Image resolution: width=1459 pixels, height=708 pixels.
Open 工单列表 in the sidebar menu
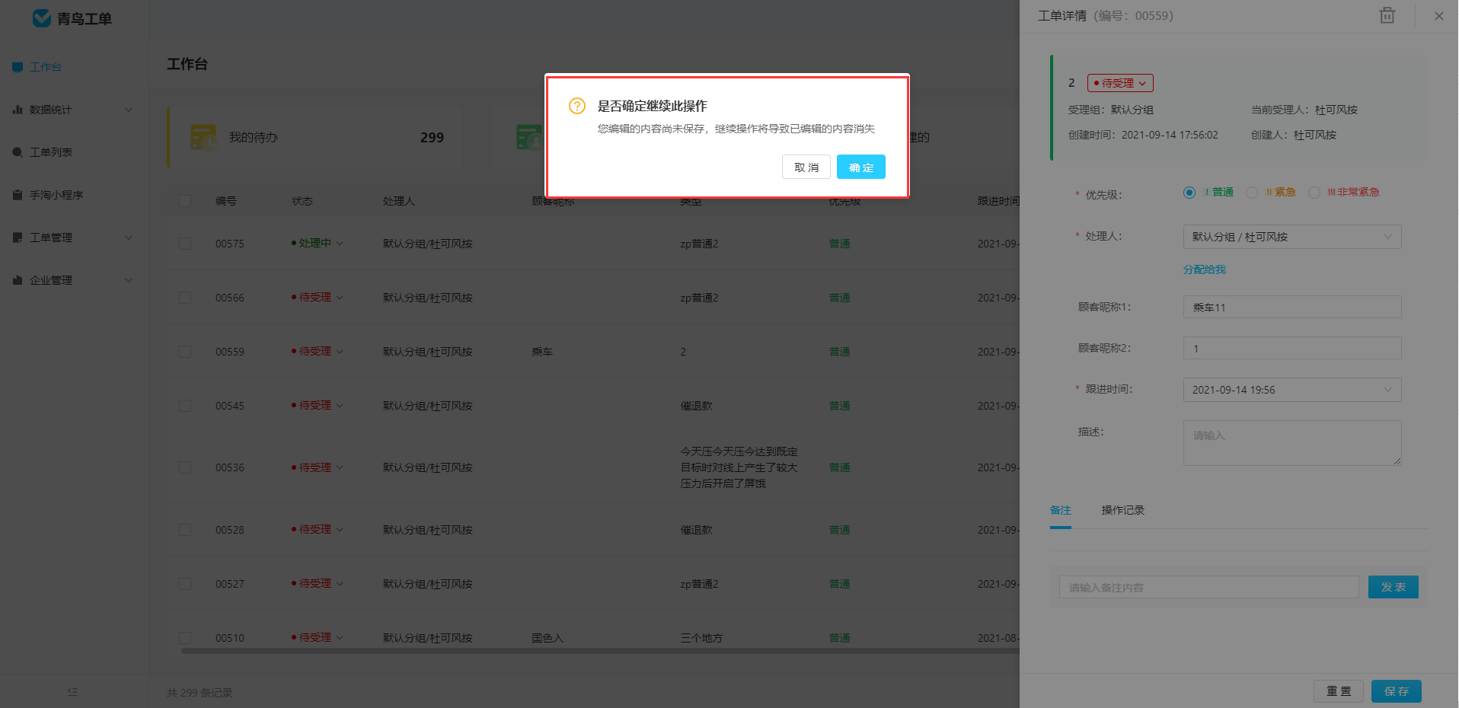click(51, 152)
